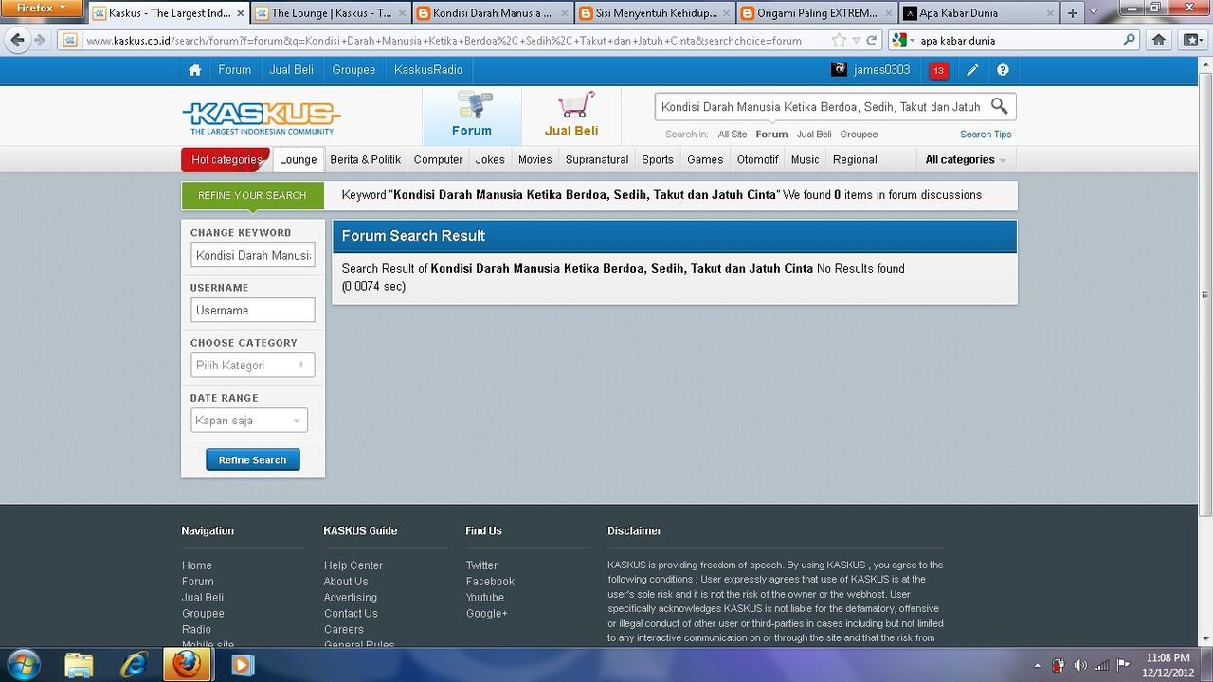This screenshot has height=682, width=1213.
Task: Click the Change Keyword input field
Action: [252, 256]
